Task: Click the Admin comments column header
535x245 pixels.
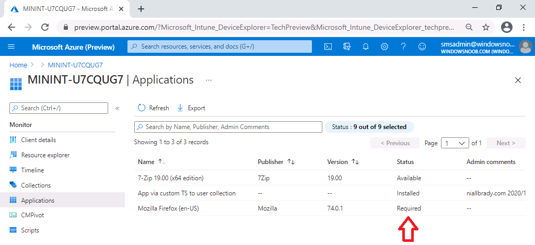Action: (491, 162)
